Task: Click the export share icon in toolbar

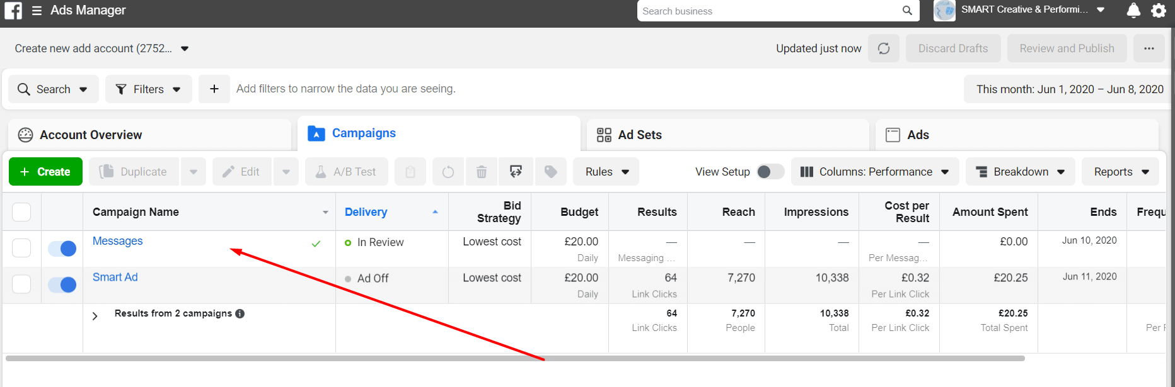Action: (x=516, y=172)
